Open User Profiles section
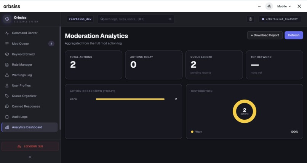 click(30, 85)
